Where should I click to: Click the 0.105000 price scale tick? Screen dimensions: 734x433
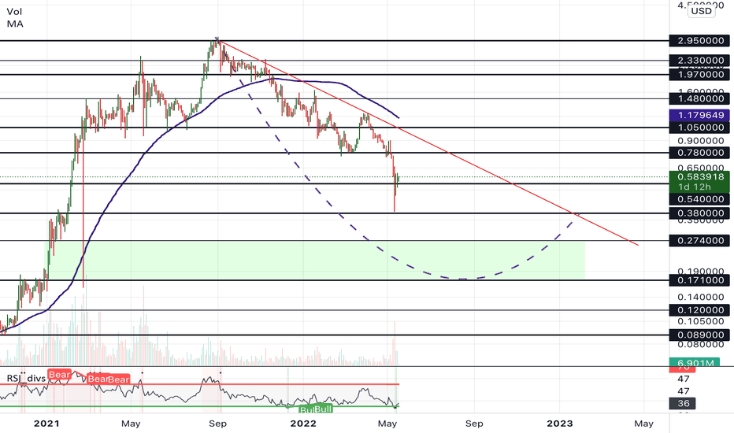(701, 321)
